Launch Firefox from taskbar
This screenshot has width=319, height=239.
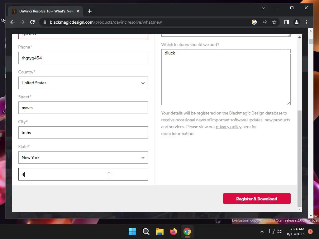coord(173,232)
